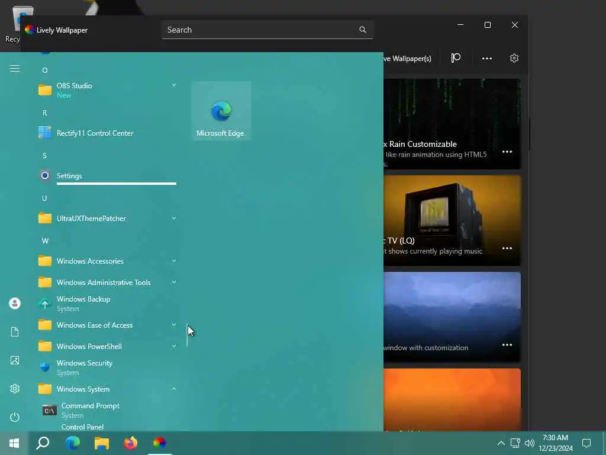The image size is (606, 455).
Task: Launch Firefox from the taskbar
Action: [131, 443]
